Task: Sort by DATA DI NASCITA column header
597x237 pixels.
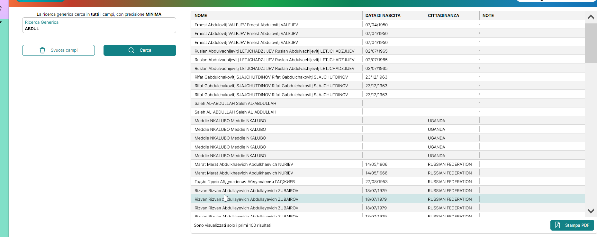Action: tap(383, 15)
